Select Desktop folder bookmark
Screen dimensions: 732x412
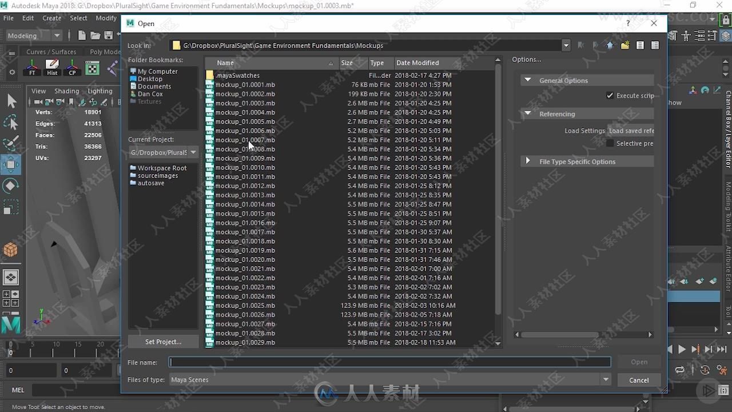(x=146, y=79)
